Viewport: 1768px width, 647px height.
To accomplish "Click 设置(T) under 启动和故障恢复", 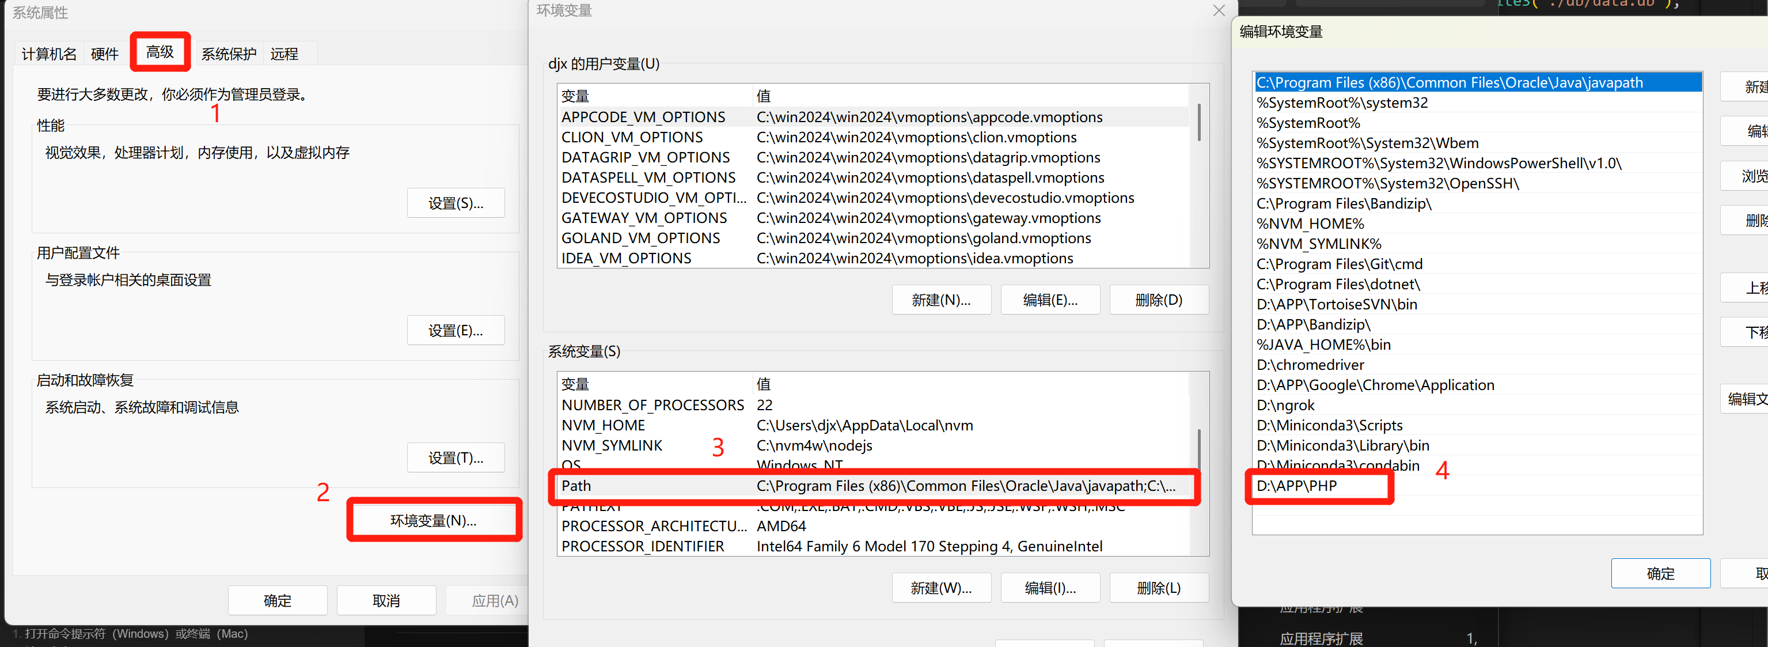I will (x=455, y=457).
